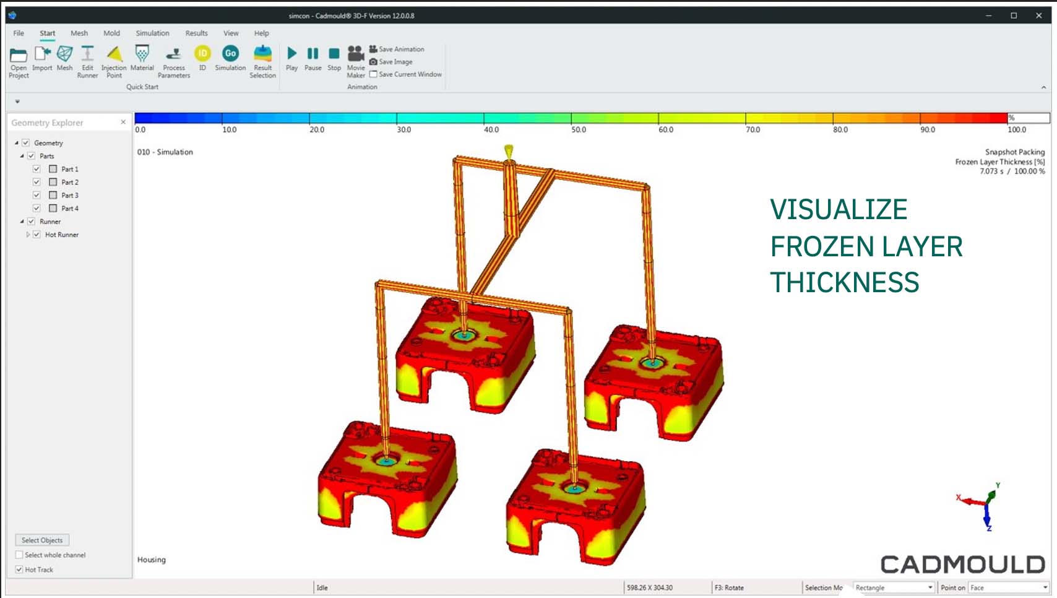Click the Select Objects button
The height and width of the screenshot is (598, 1057).
coord(42,540)
